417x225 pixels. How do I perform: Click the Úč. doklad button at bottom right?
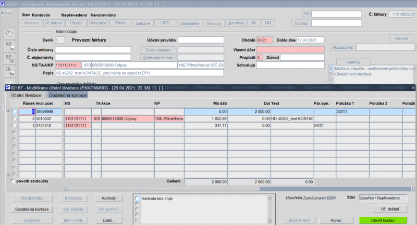pos(389,209)
